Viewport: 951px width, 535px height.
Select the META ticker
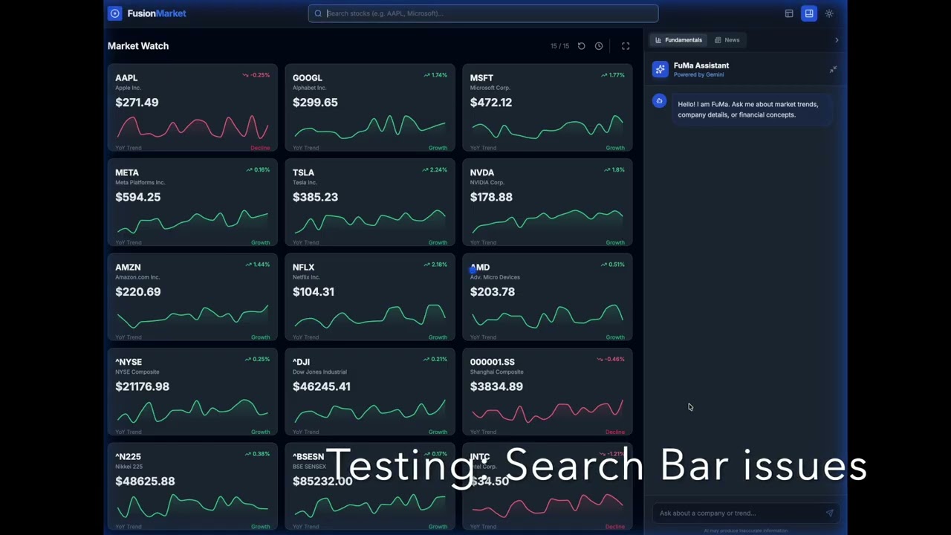coord(127,172)
